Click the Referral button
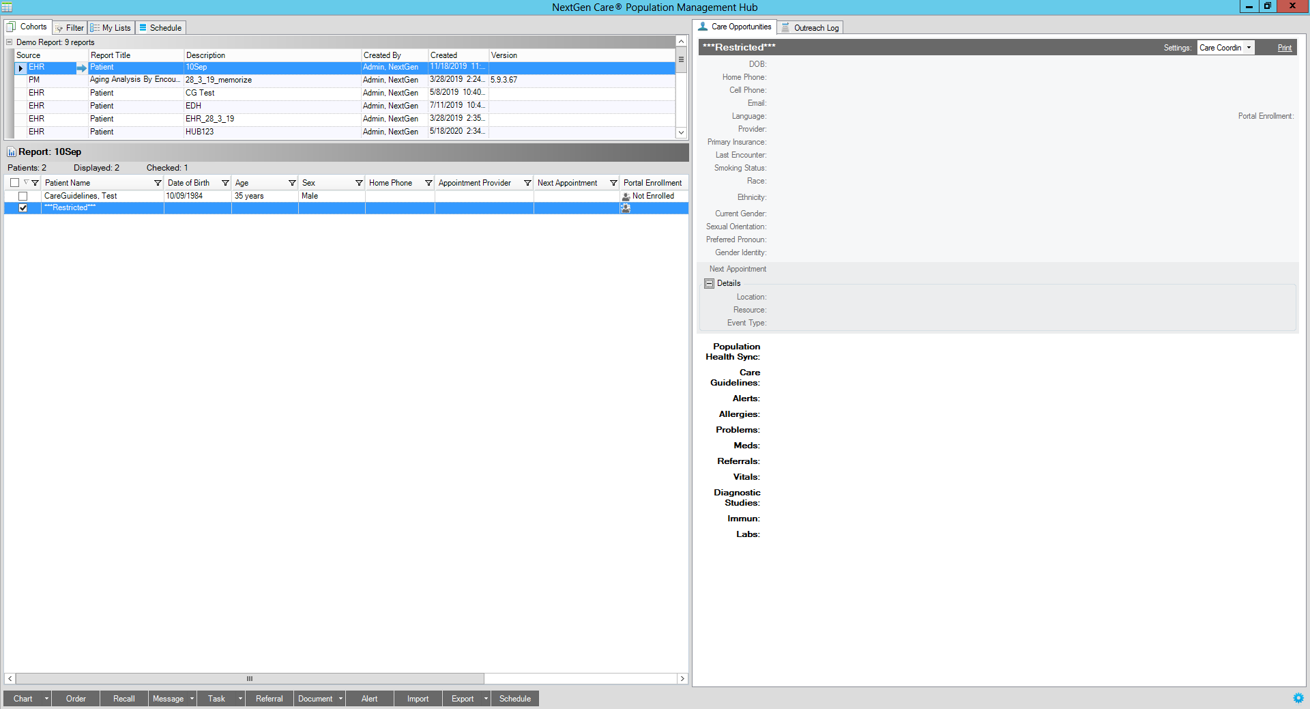The height and width of the screenshot is (709, 1310). tap(270, 699)
